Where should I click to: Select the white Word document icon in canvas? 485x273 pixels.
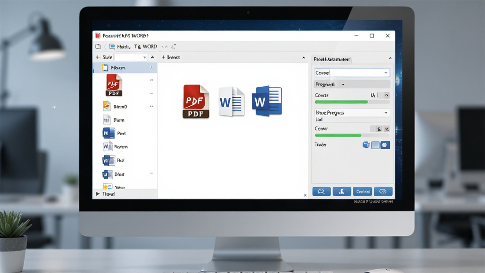coord(231,101)
